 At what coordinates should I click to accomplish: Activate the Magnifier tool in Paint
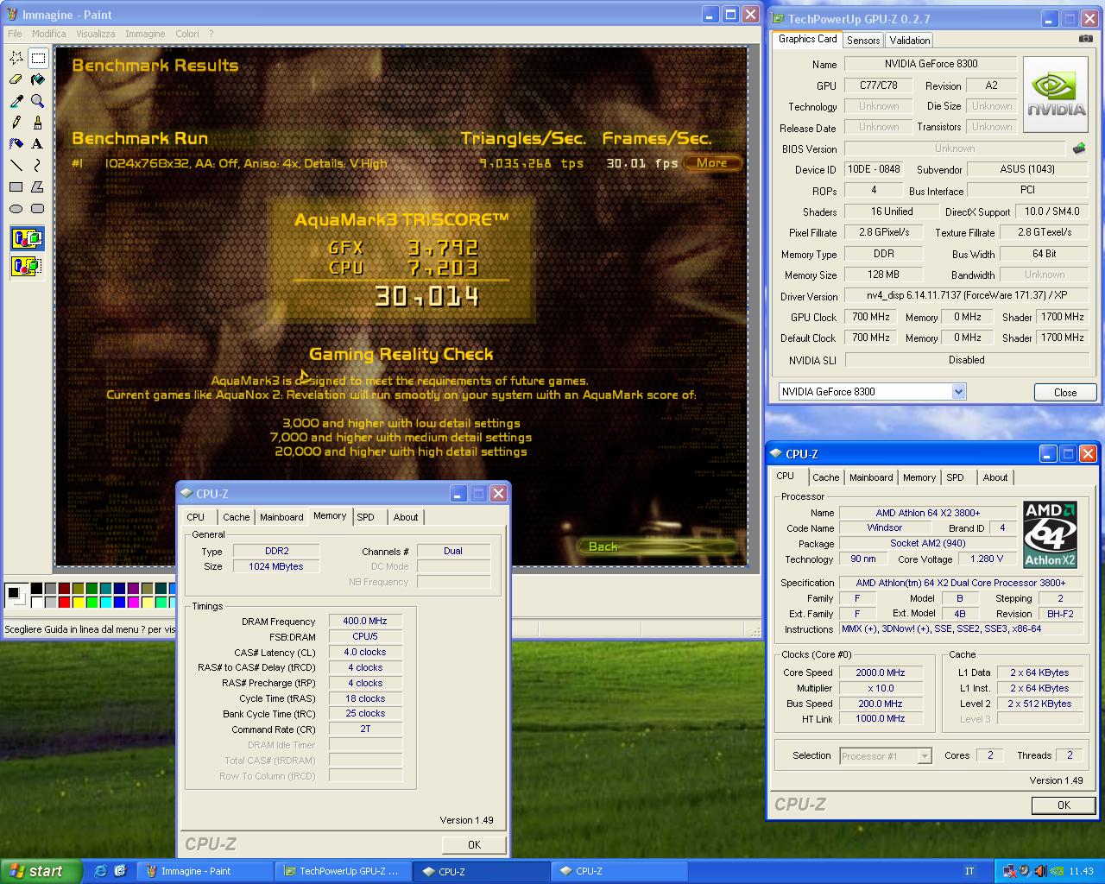pyautogui.click(x=37, y=101)
